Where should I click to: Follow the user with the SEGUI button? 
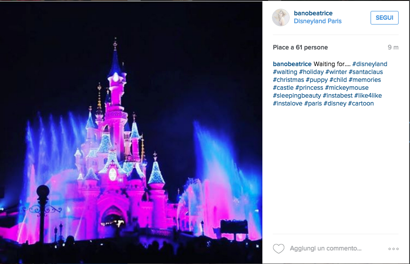(x=385, y=18)
